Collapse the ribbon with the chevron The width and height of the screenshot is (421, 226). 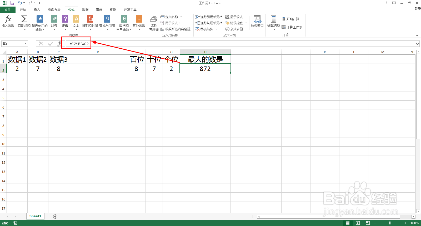click(417, 35)
